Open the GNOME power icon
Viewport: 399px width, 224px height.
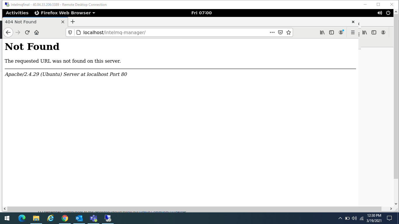(x=388, y=13)
